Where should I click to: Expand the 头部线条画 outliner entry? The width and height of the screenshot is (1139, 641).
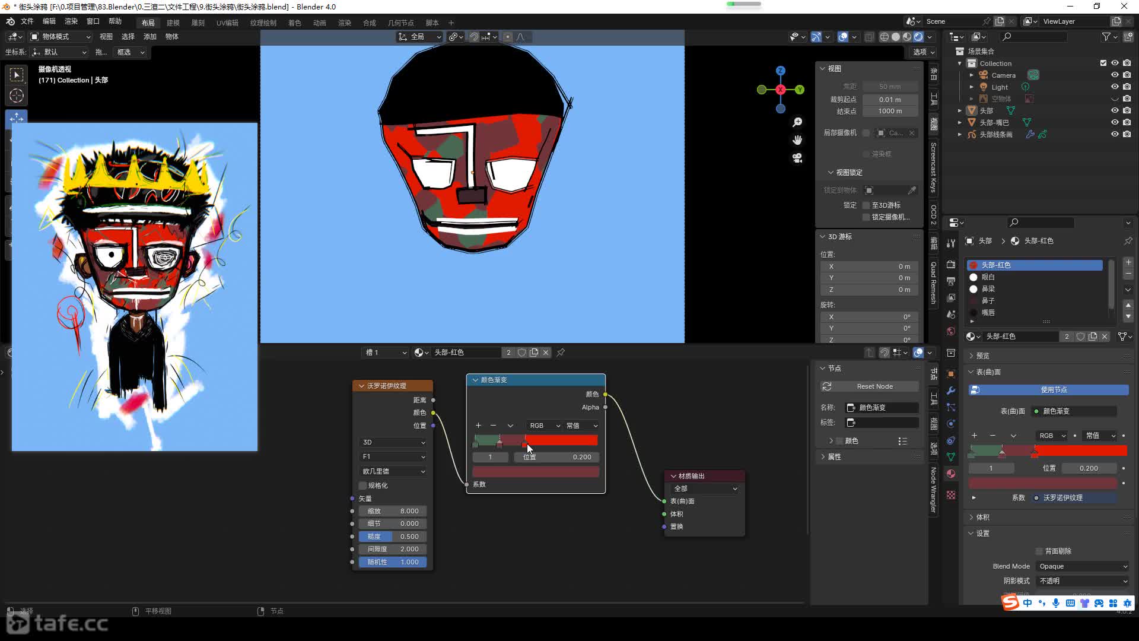[960, 135]
